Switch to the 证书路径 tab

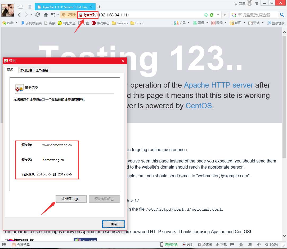click(42, 70)
